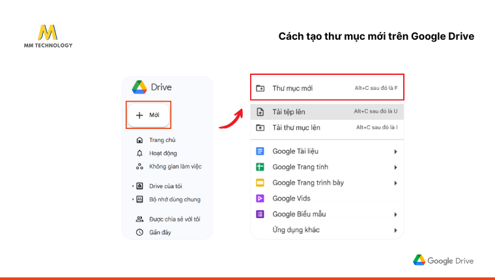
Task: Open submenu arrow beside Google Trang tính
Action: click(395, 167)
